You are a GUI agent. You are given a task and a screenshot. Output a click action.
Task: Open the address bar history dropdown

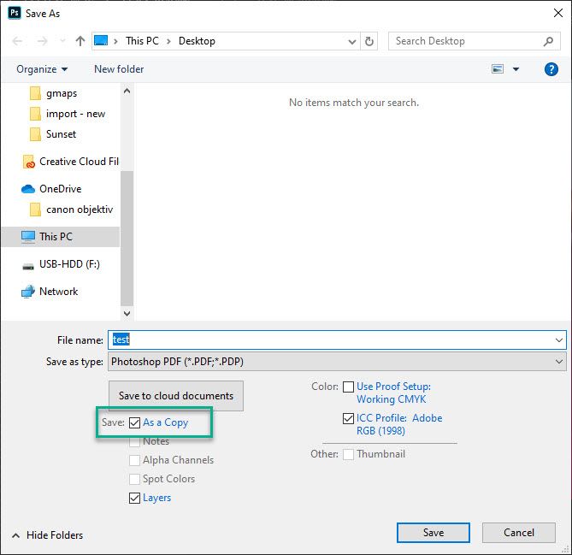coord(352,42)
